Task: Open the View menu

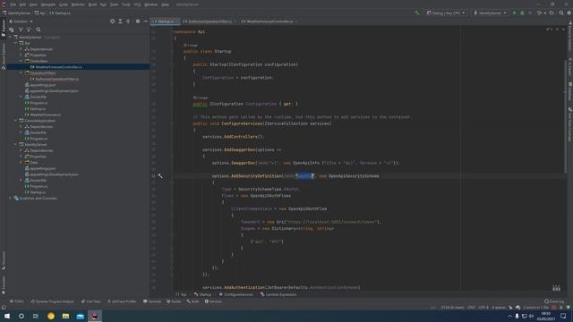Action: click(x=33, y=4)
